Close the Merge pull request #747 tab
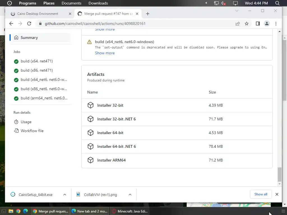 click(x=137, y=14)
